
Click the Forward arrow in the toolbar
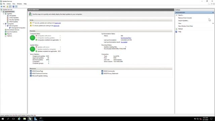[x=4, y=7]
